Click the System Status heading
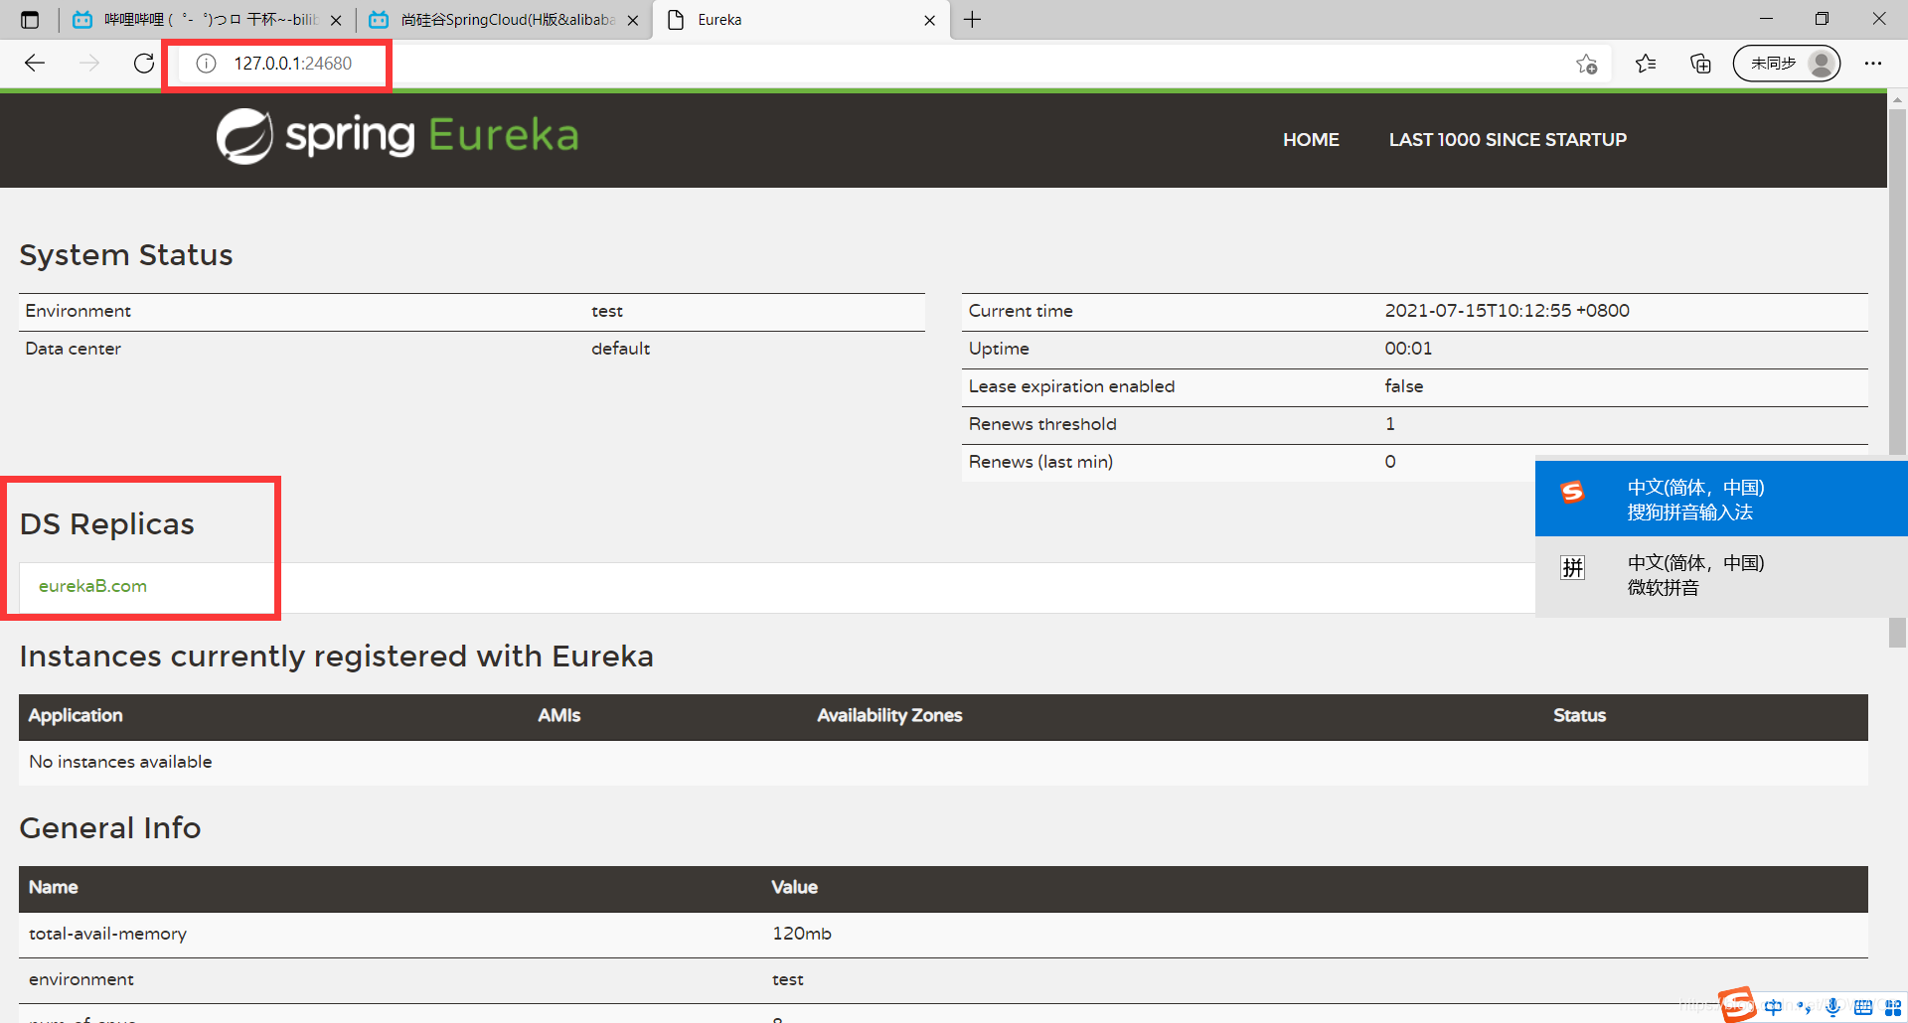The image size is (1908, 1023). point(126,255)
